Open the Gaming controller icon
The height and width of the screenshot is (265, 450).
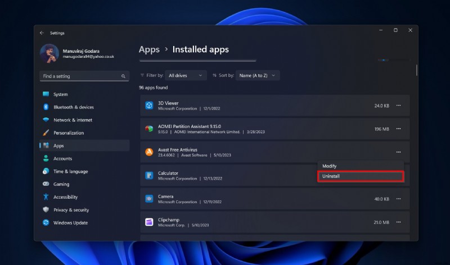(x=46, y=184)
